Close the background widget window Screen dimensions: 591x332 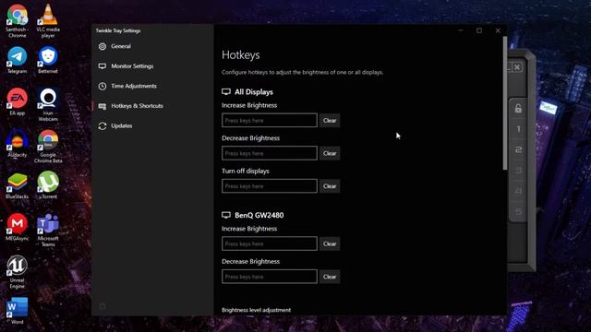[517, 67]
